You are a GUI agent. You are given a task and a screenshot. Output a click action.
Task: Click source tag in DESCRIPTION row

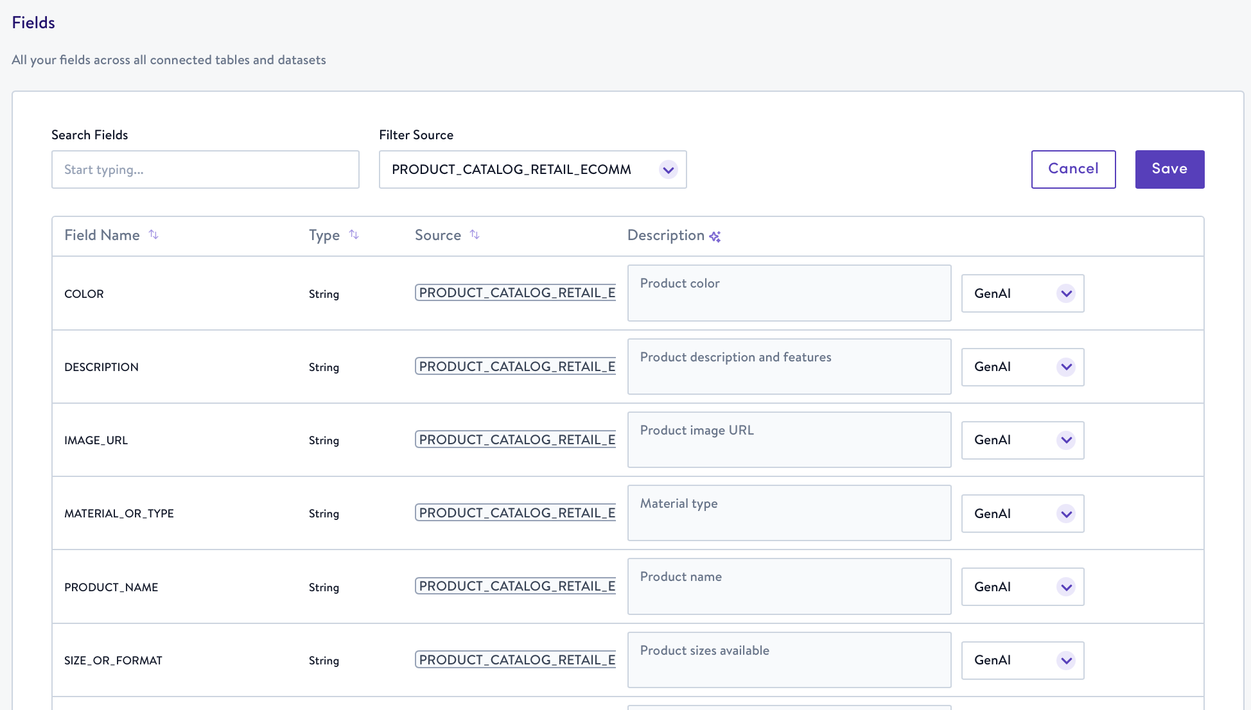click(x=515, y=367)
